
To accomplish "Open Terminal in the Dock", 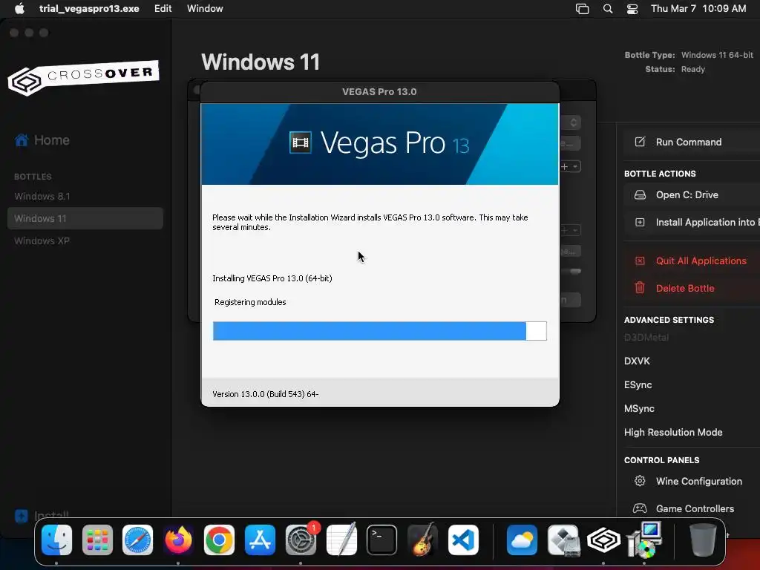I will click(382, 540).
